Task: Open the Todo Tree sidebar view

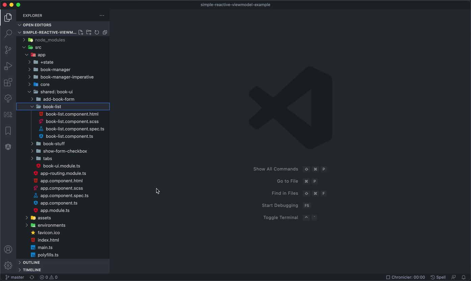Action: (8, 98)
